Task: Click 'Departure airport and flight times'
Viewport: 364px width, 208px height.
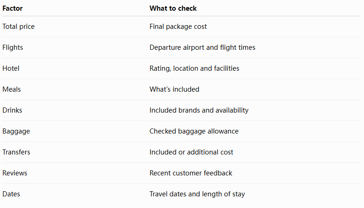Action: 203,47
